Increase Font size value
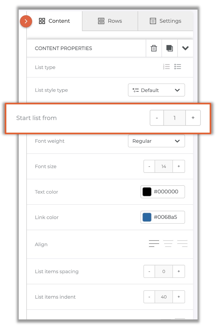 pyautogui.click(x=179, y=166)
